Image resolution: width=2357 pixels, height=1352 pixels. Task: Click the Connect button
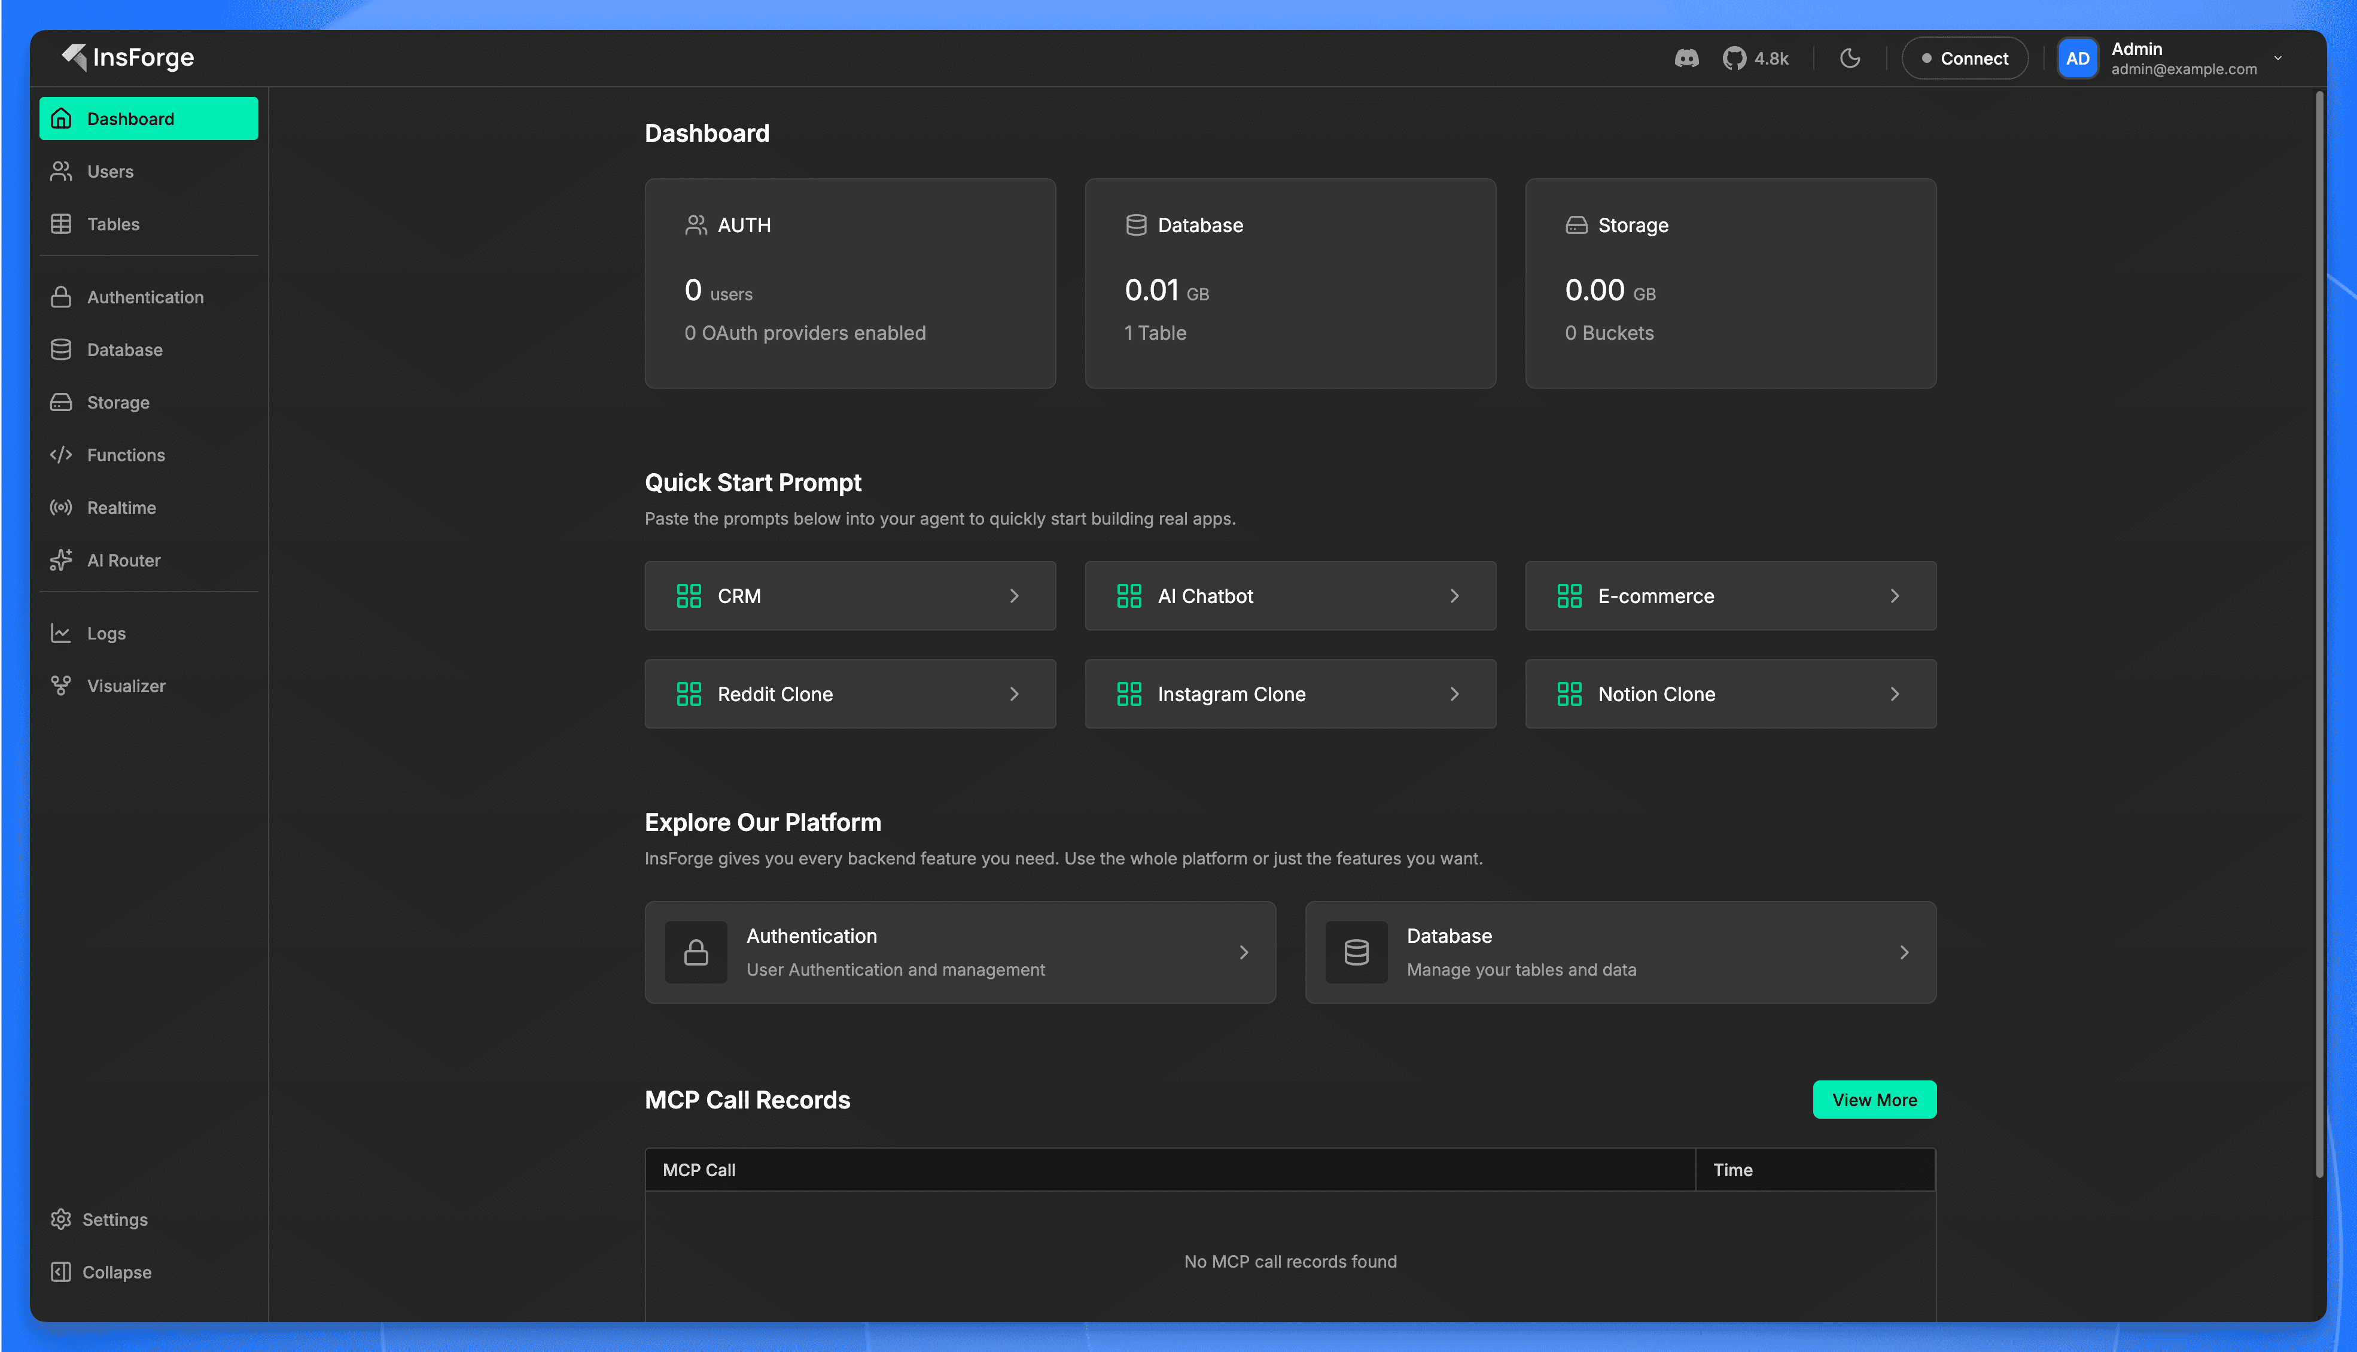click(x=1965, y=57)
